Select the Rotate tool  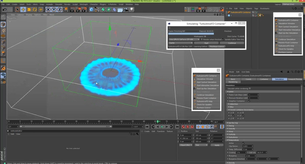click(x=34, y=9)
